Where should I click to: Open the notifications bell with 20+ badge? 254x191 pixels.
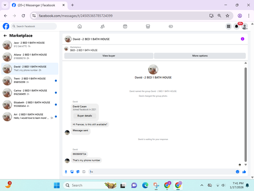[237, 26]
